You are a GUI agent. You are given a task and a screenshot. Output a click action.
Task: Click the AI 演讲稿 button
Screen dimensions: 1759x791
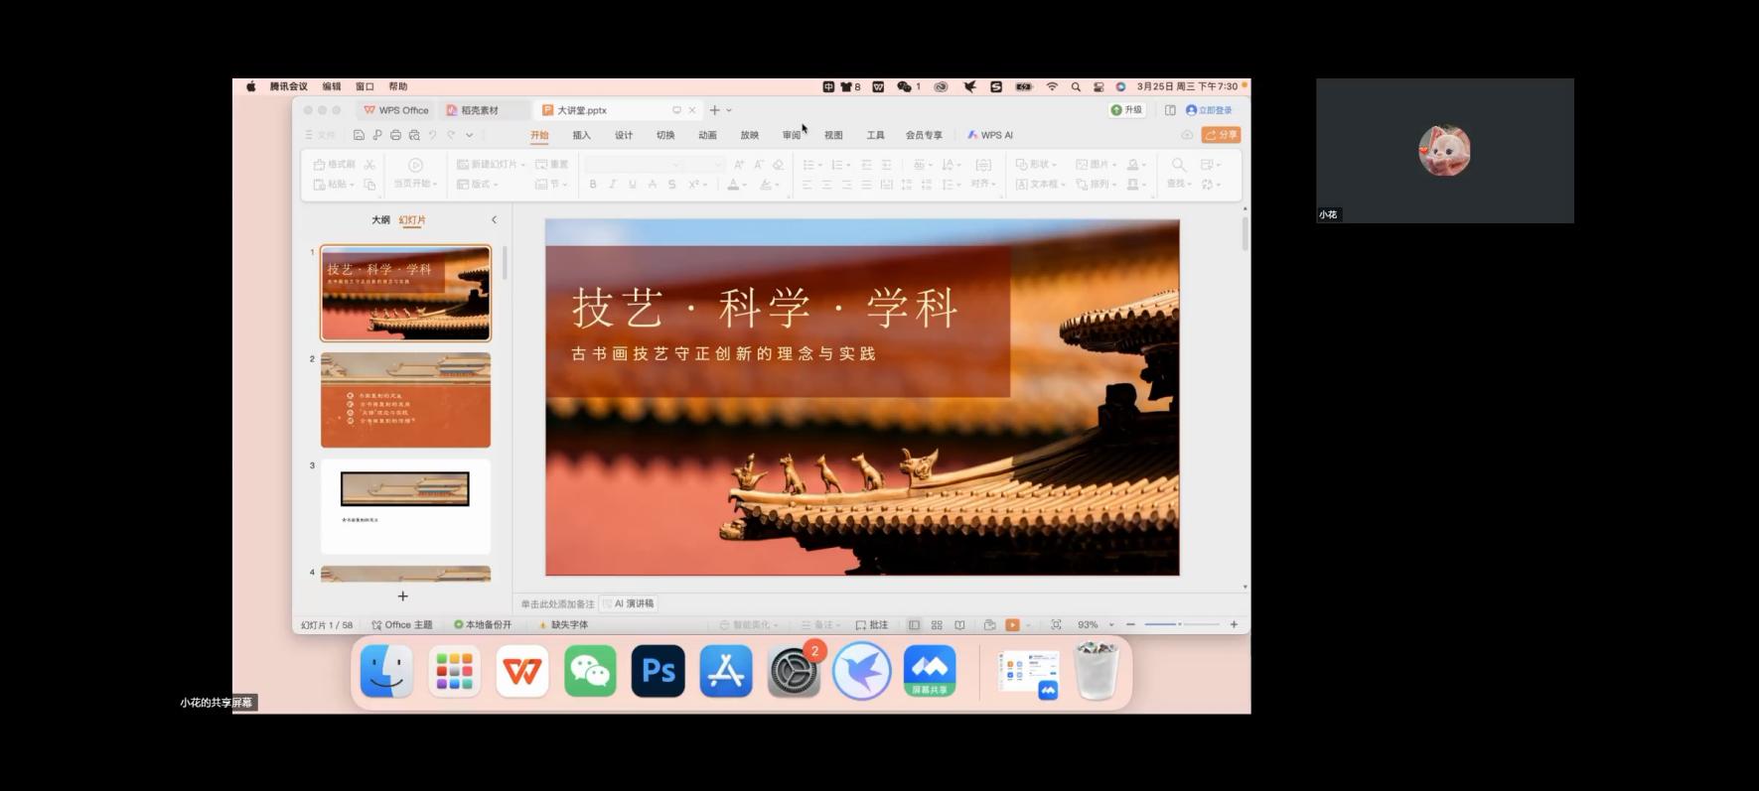629,603
